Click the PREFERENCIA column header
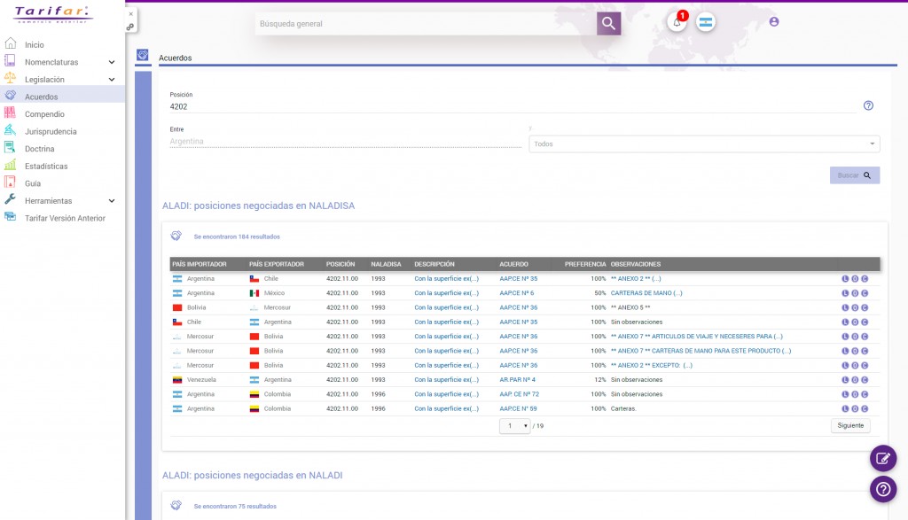The width and height of the screenshot is (908, 520). point(585,264)
